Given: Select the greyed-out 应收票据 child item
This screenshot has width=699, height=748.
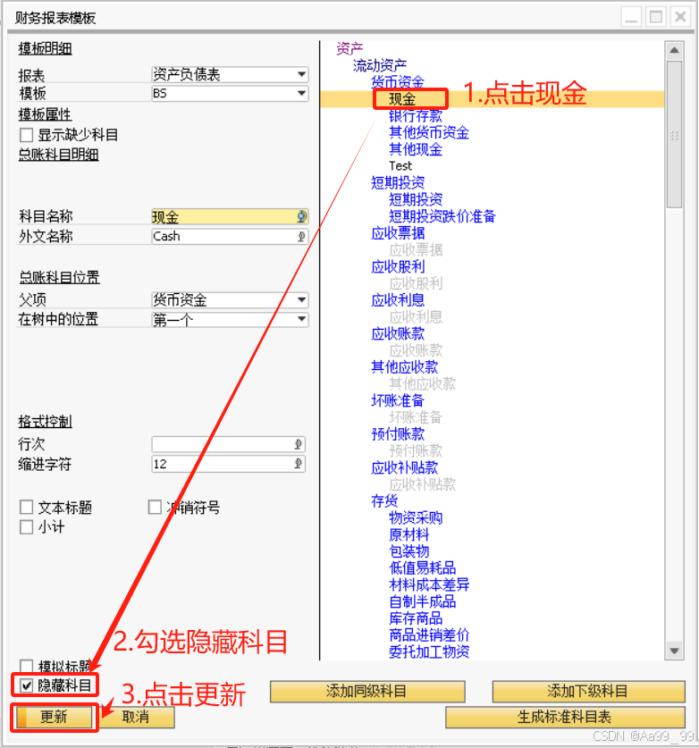Looking at the screenshot, I should coord(416,250).
